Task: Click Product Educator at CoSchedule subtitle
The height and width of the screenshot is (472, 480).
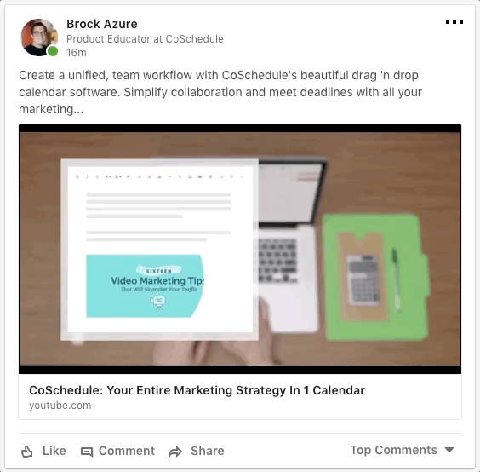Action: [145, 39]
